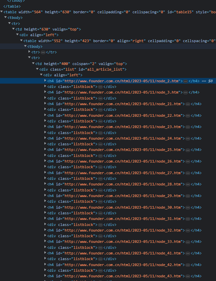
Task: Expand the h4 node_32.htm element
Action: (x=45, y=230)
